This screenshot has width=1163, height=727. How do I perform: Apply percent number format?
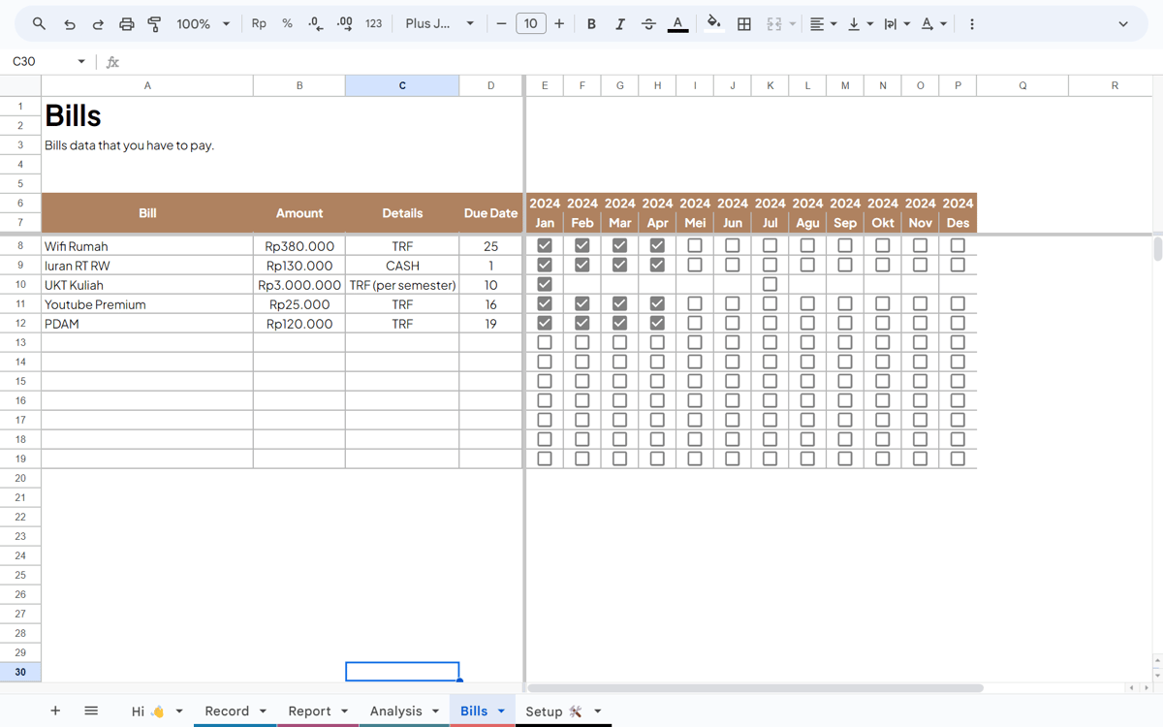(288, 23)
